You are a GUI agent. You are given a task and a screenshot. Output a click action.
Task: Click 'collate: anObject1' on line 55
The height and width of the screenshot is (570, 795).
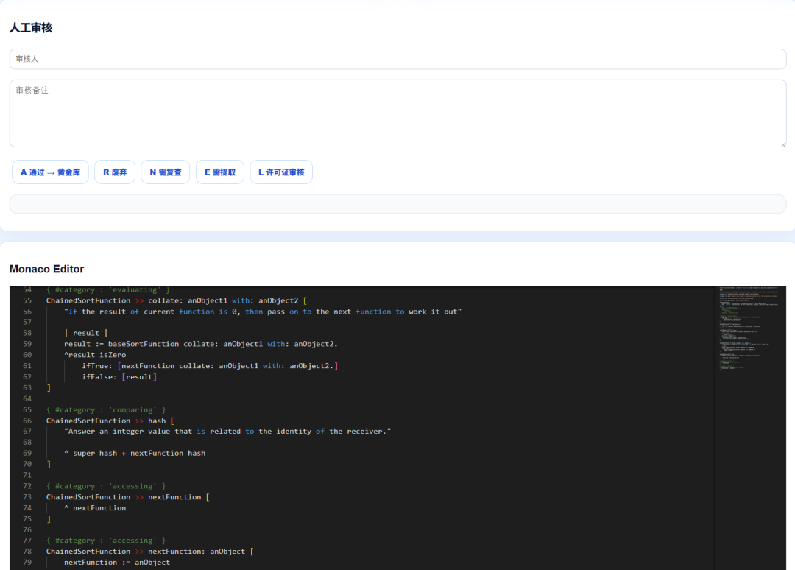click(x=188, y=300)
